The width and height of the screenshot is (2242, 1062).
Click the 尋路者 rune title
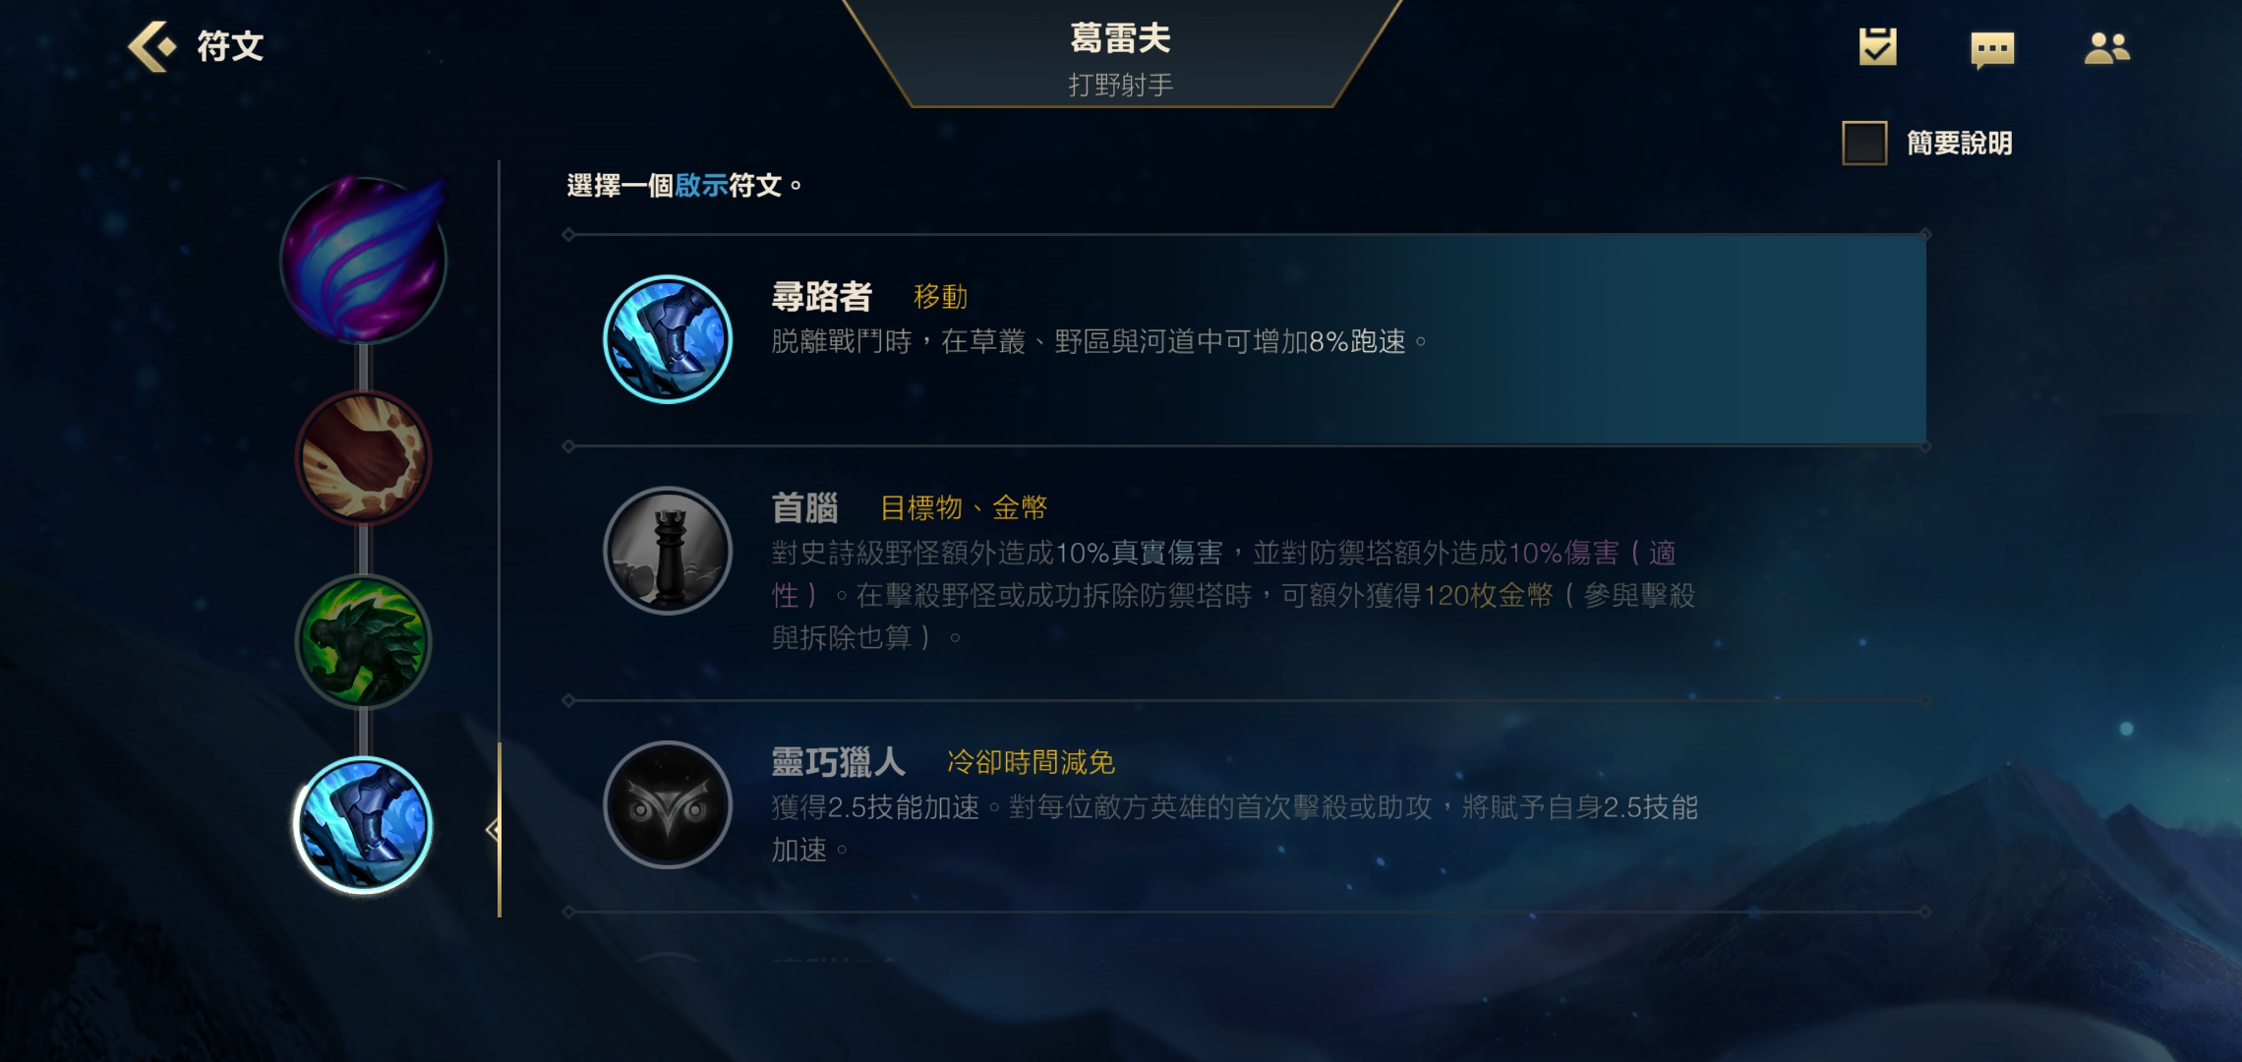[x=821, y=296]
